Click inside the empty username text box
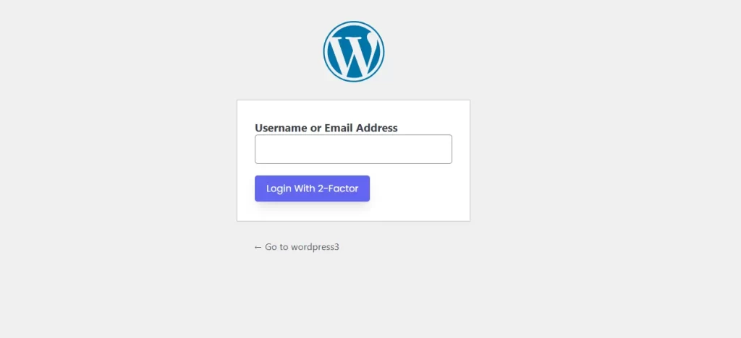 tap(353, 149)
